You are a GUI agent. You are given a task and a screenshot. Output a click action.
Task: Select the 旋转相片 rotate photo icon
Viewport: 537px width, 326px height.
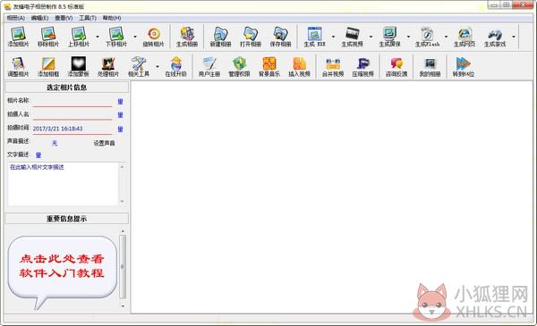153,37
